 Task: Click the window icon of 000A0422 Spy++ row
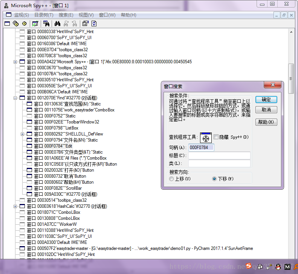pos(22,62)
